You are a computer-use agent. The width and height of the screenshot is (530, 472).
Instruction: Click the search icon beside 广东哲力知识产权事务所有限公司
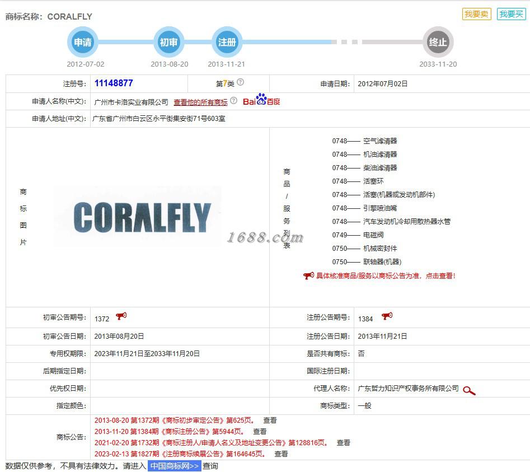pos(469,390)
